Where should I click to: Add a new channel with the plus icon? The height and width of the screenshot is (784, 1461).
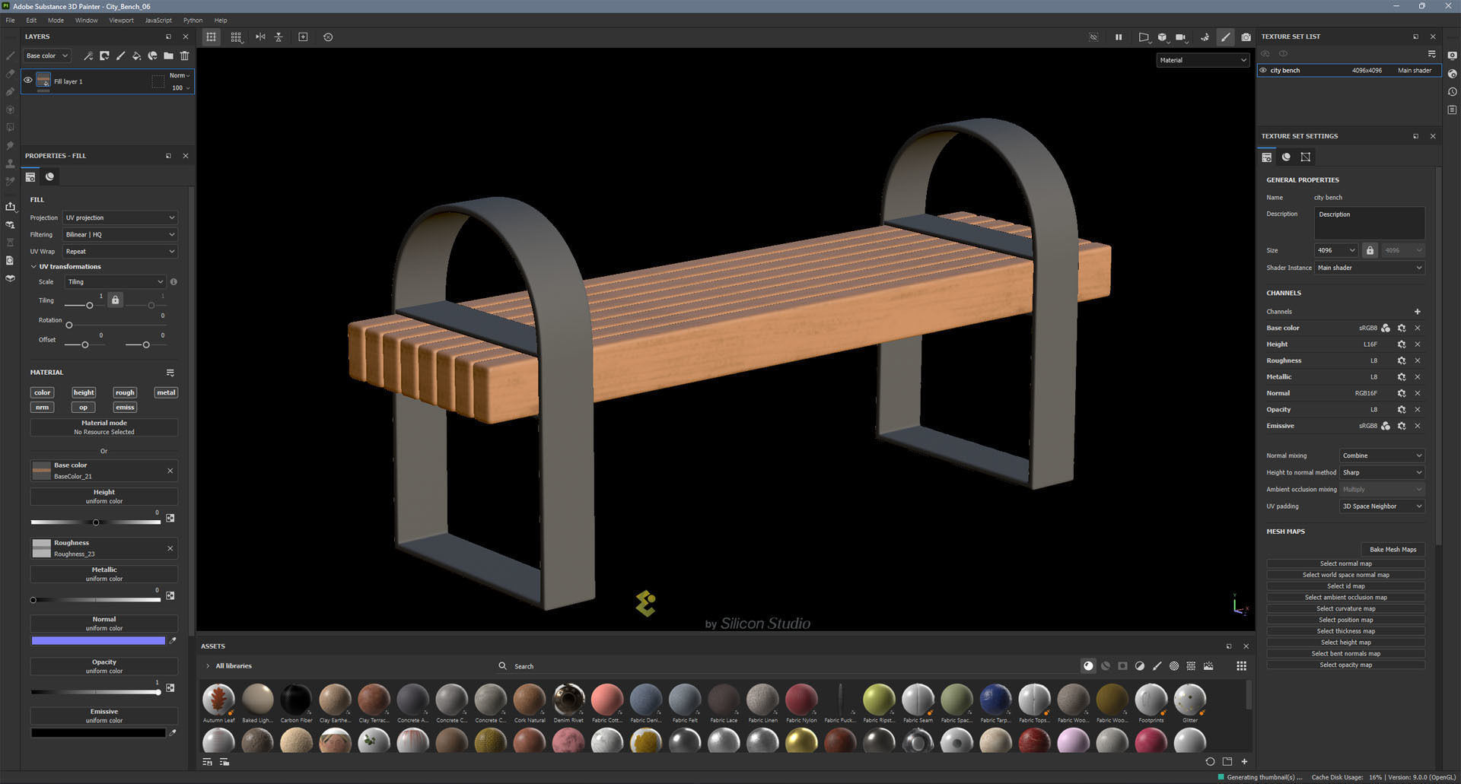[1417, 312]
